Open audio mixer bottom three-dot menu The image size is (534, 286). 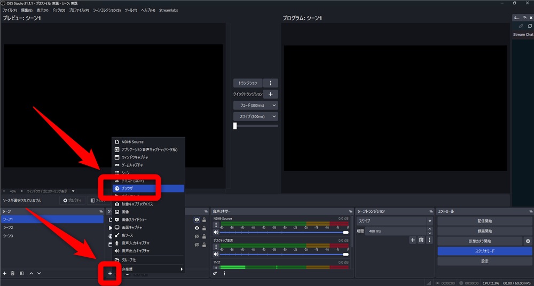coord(224,273)
